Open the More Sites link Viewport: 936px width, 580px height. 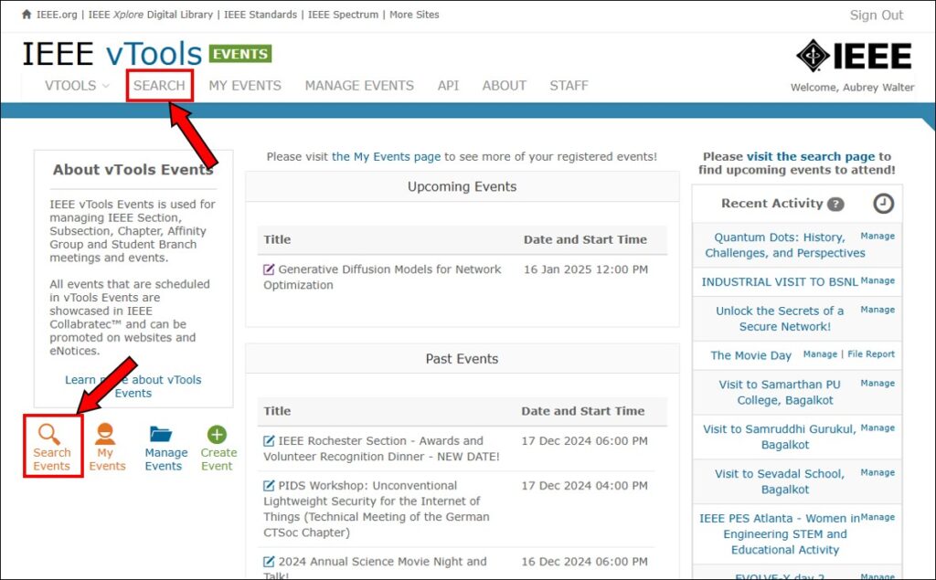click(414, 15)
